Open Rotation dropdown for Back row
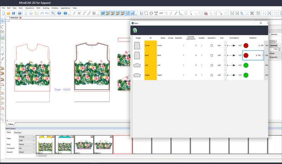 point(263,55)
